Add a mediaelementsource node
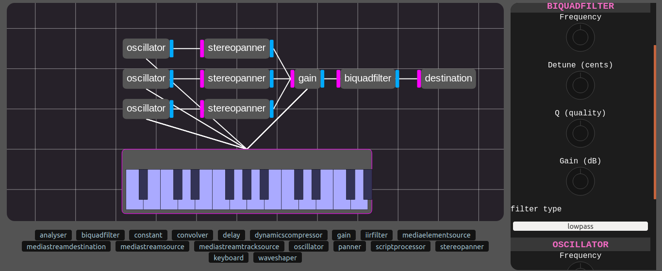Screen dimensions: 662x271 pos(436,235)
